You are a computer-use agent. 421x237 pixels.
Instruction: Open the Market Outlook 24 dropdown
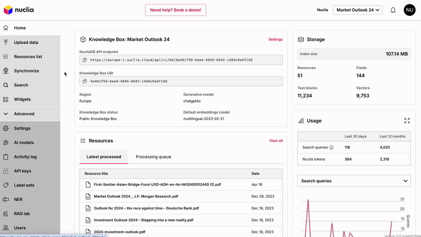click(x=358, y=10)
